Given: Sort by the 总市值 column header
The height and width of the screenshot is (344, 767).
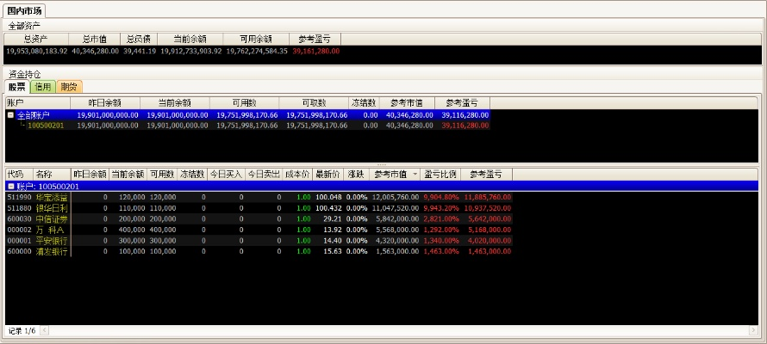Looking at the screenshot, I should pyautogui.click(x=95, y=39).
